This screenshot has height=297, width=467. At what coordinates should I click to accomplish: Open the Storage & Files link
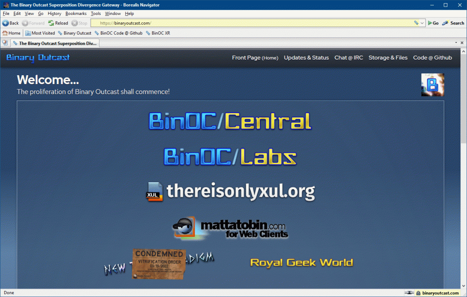coord(388,58)
